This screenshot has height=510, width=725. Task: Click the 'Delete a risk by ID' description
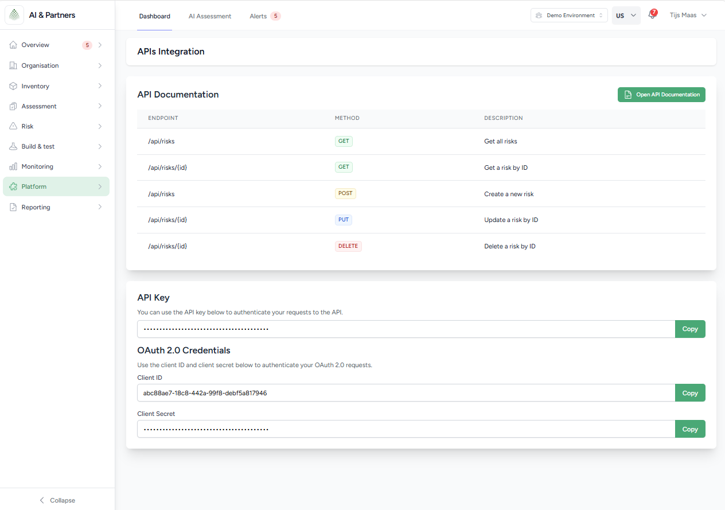tap(510, 246)
